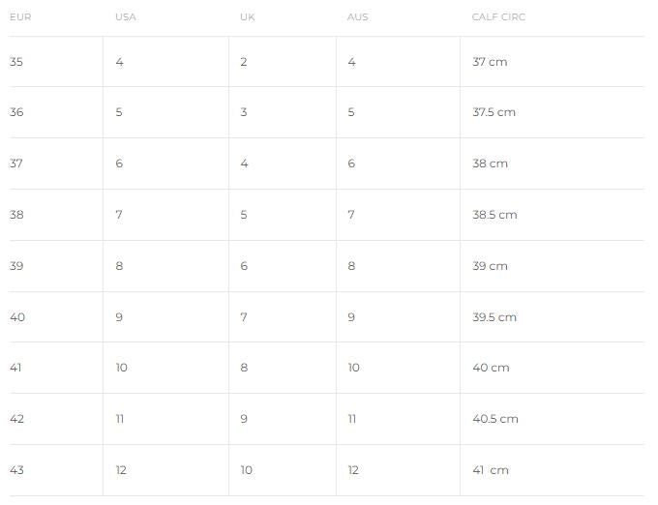
Task: Select EUR size 38 cell
Action: [x=16, y=215]
